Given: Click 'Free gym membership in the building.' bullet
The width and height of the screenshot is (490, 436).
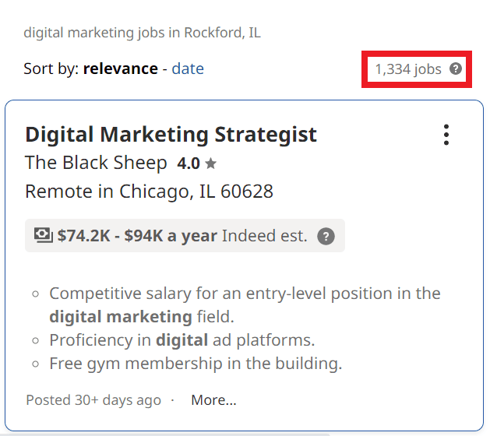Looking at the screenshot, I should coord(196,364).
